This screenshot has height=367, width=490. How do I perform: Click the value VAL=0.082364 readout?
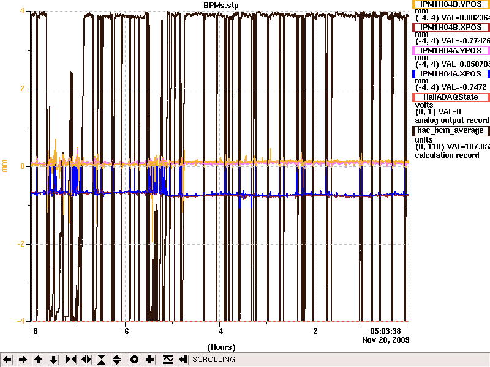pos(466,18)
